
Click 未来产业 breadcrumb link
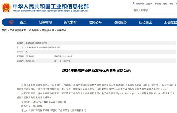[61, 31]
